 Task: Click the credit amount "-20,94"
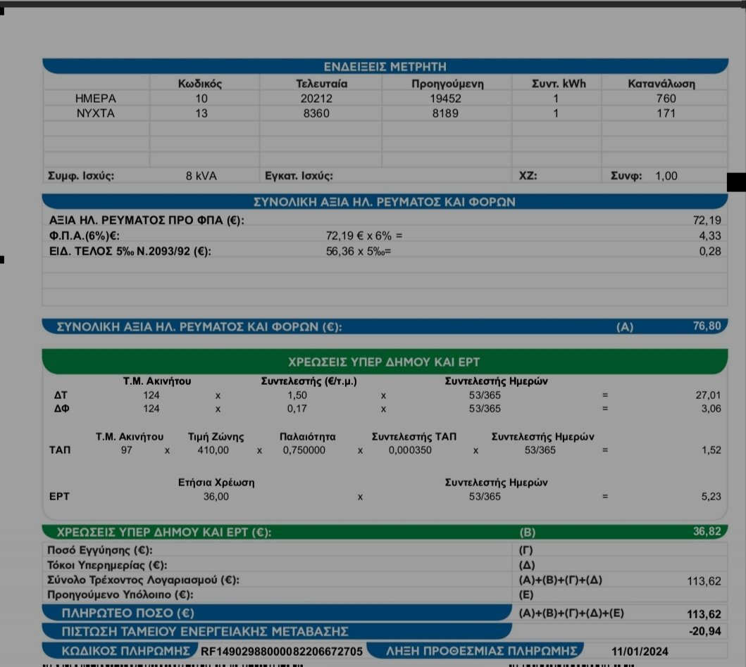coord(705,631)
